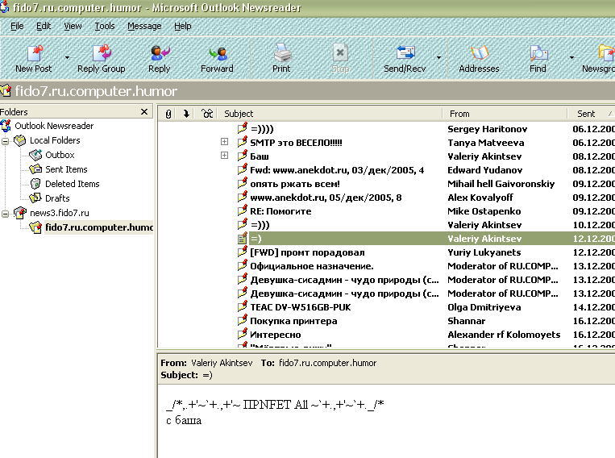Collapse the news3.fido7.ru server node
Screen dimensions: 615x458
click(x=5, y=213)
